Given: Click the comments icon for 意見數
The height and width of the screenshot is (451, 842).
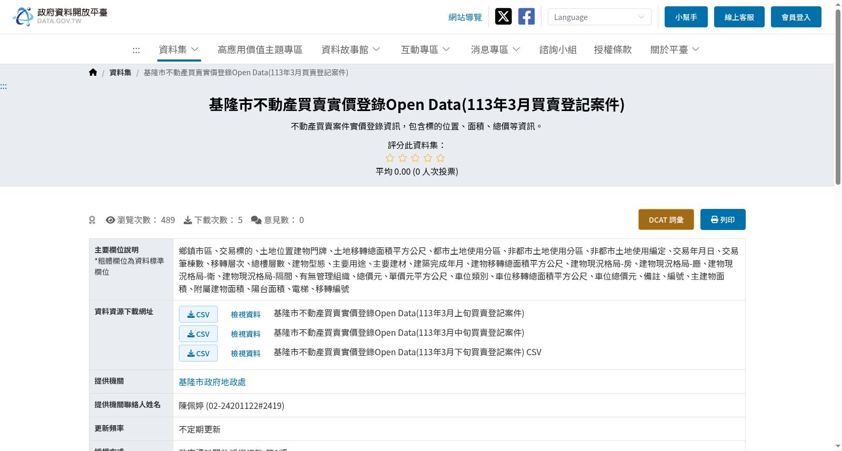Looking at the screenshot, I should coord(256,220).
